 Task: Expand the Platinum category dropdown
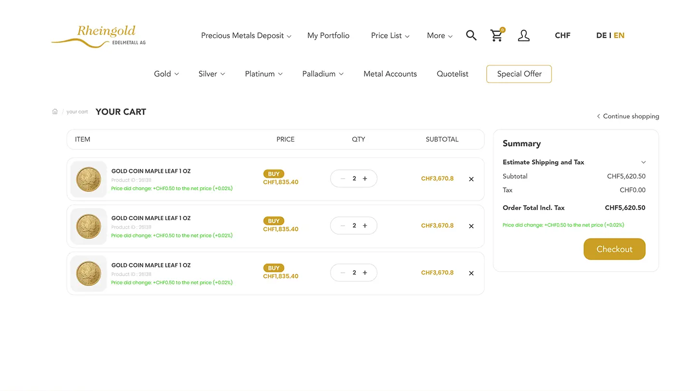click(x=263, y=74)
